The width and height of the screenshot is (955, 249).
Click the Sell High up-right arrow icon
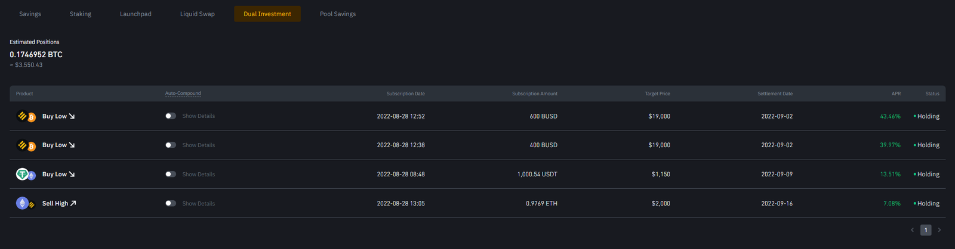[73, 204]
